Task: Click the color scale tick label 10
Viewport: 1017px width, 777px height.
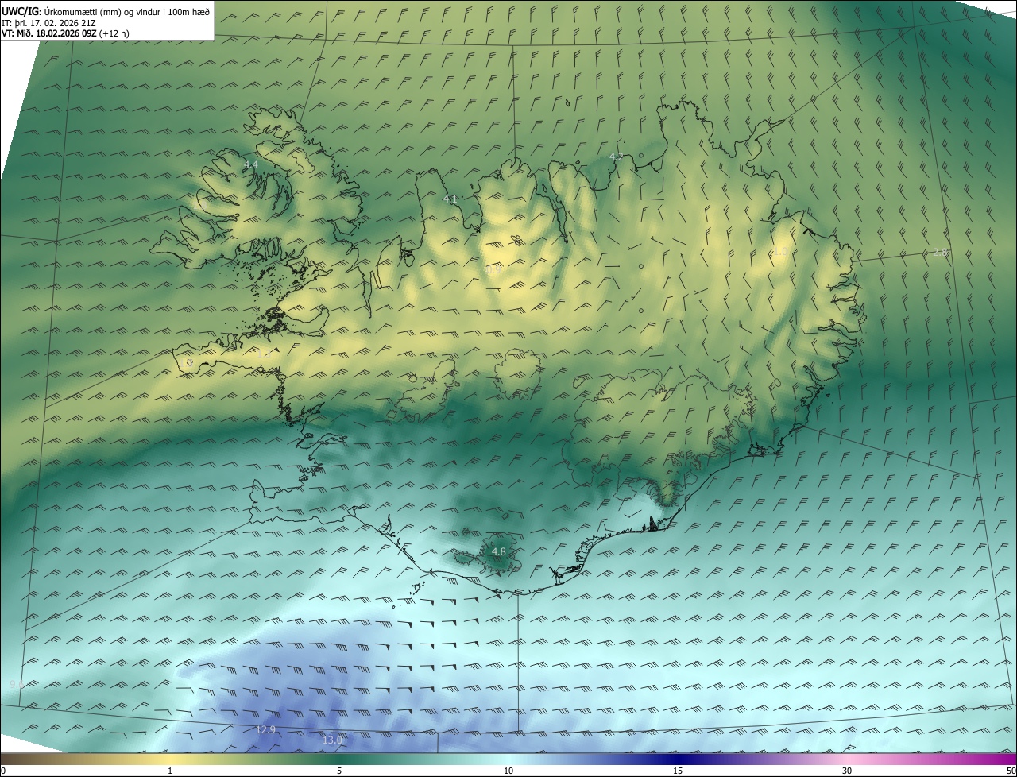Action: pos(508,771)
